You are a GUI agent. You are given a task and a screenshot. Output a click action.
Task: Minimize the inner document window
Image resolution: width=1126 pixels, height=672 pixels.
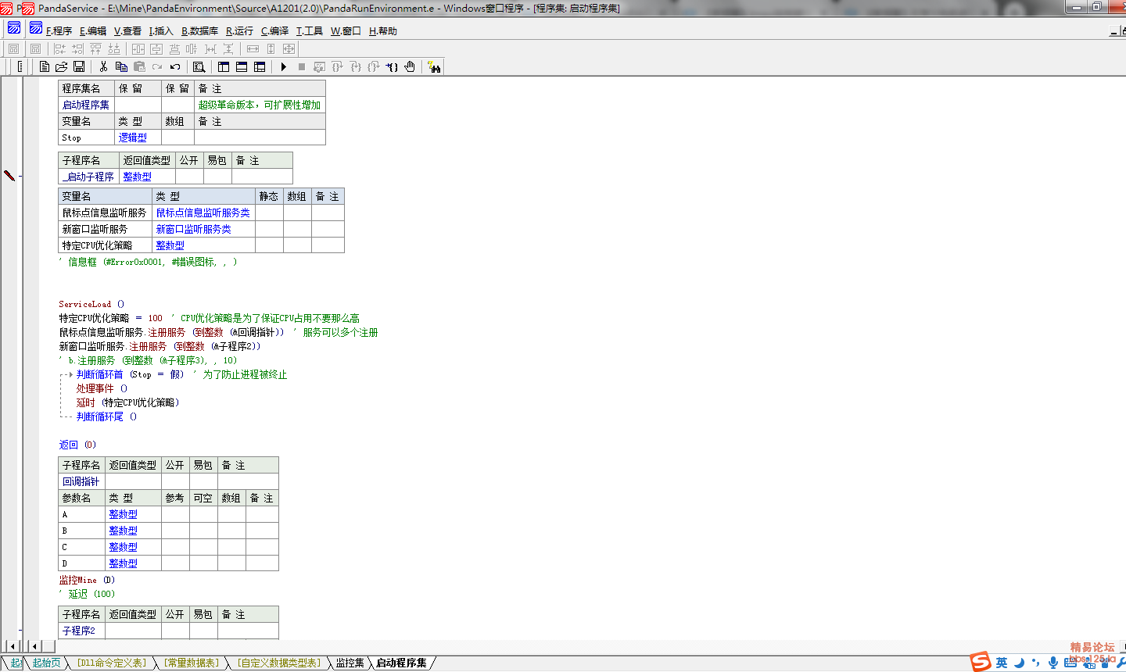(1113, 31)
